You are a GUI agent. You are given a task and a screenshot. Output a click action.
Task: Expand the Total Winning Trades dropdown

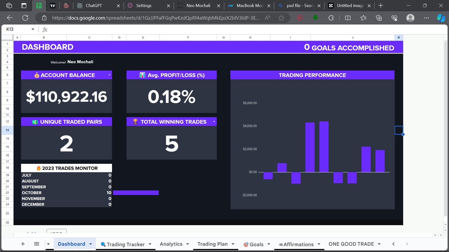tap(214, 122)
